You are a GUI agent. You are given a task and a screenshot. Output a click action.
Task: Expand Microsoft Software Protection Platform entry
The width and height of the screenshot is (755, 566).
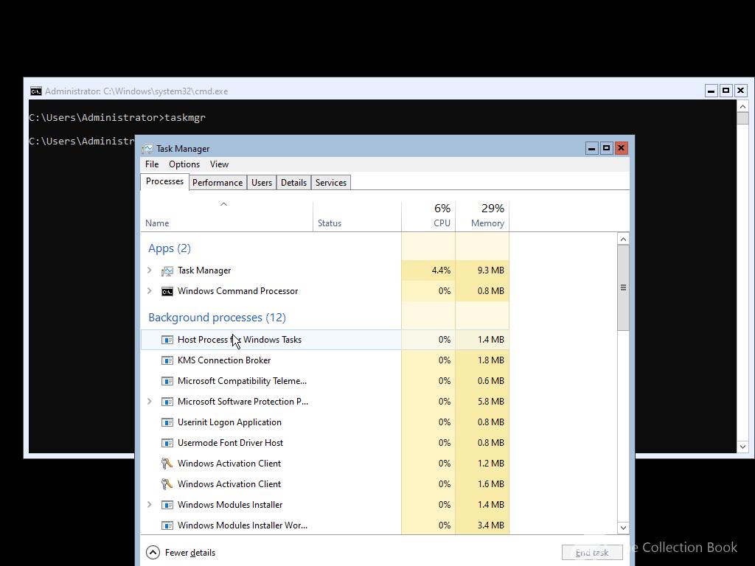pyautogui.click(x=149, y=402)
